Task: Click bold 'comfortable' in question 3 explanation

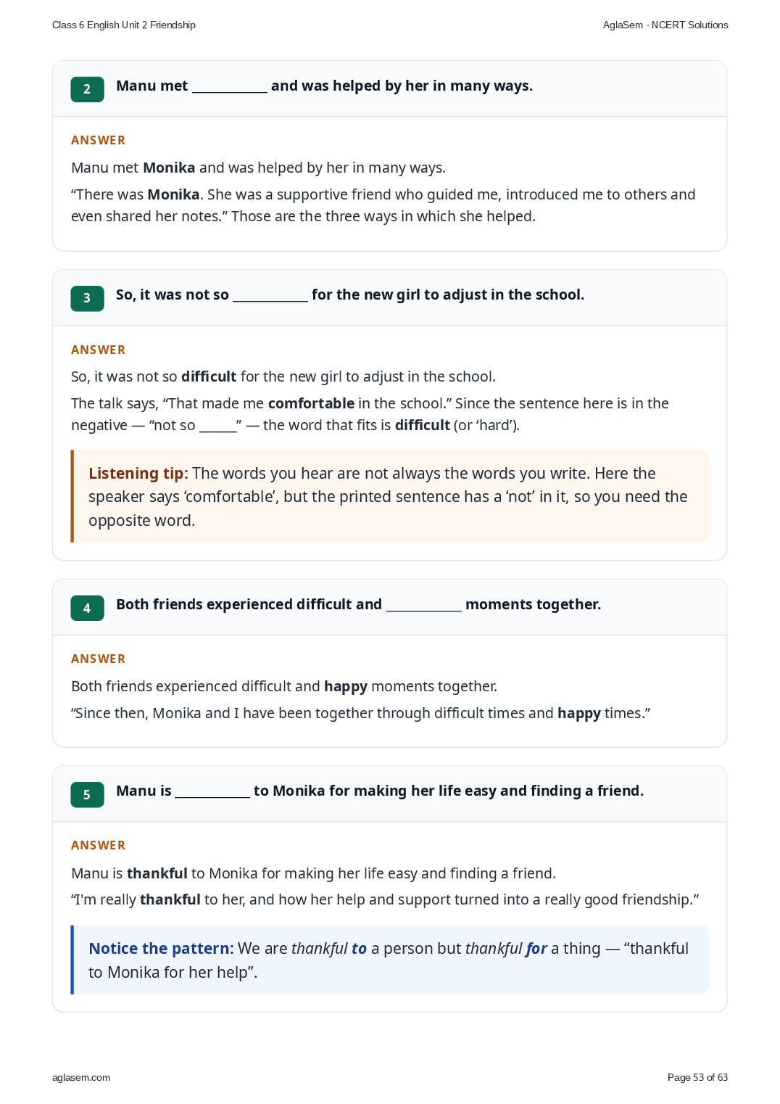Action: (x=311, y=403)
